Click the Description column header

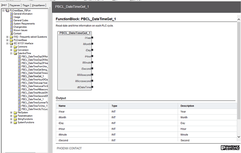(207, 106)
